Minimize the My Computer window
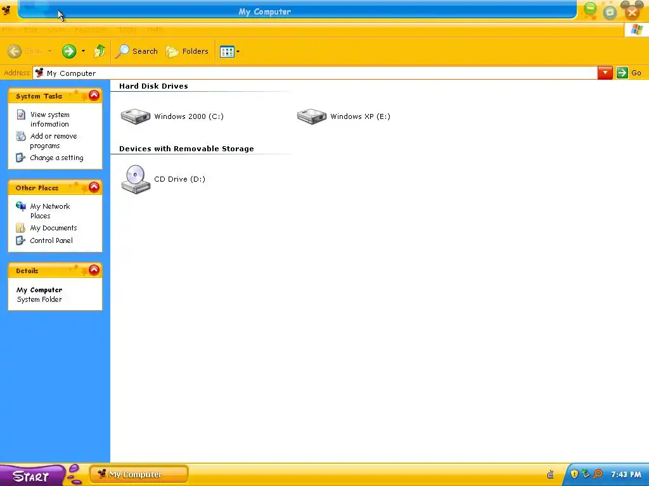The height and width of the screenshot is (486, 649). [590, 10]
